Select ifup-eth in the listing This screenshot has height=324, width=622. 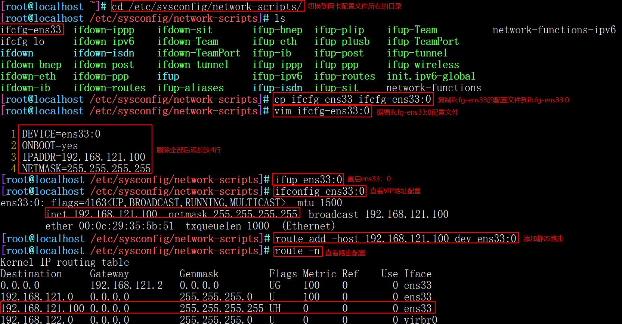coord(275,41)
